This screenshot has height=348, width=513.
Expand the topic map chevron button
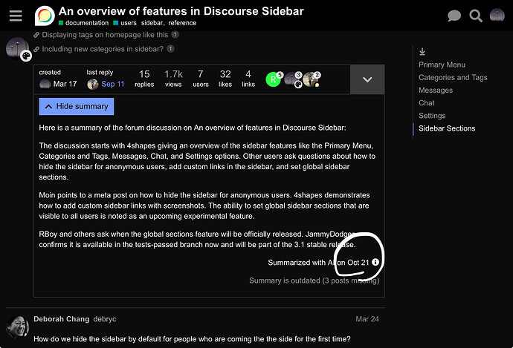[367, 79]
